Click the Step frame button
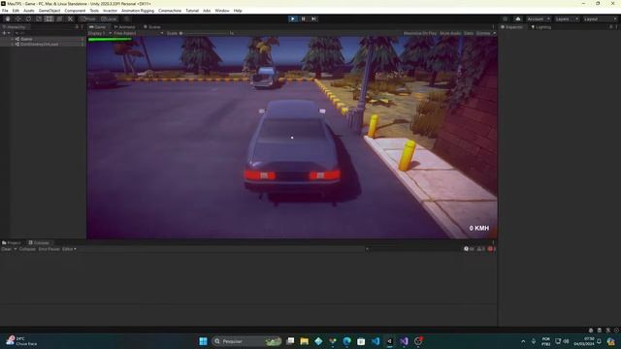Screen dimensions: 621x349 point(313,19)
